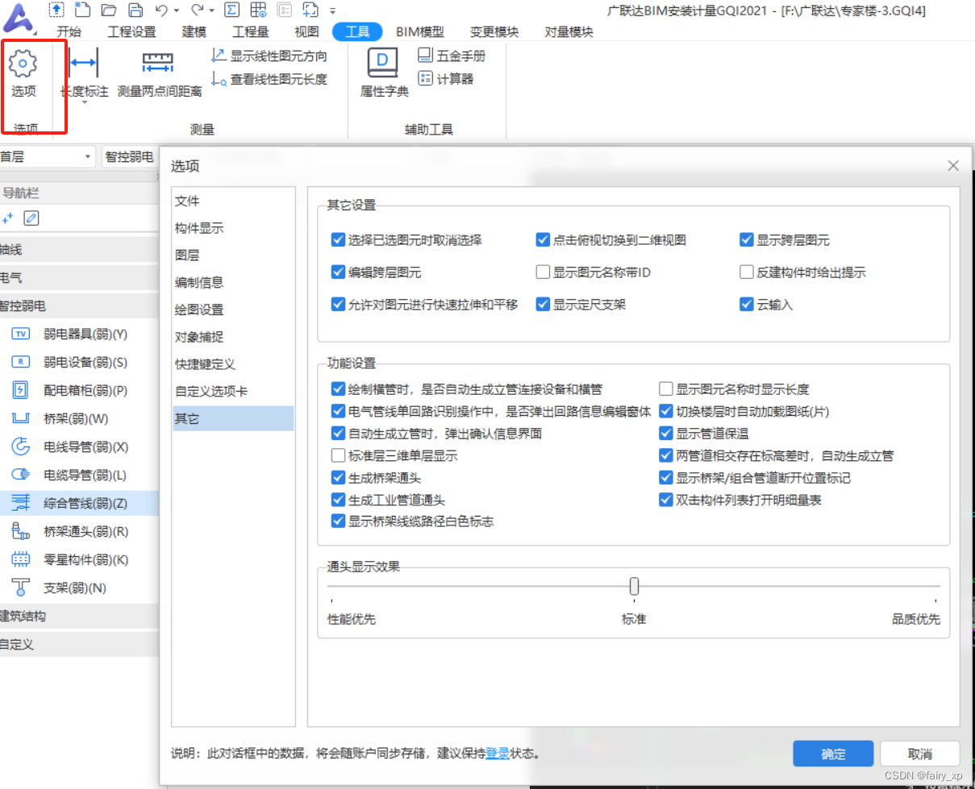Screen dimensions: 975x789
Task: Select 电线导管(弱)(X) component
Action: point(79,446)
